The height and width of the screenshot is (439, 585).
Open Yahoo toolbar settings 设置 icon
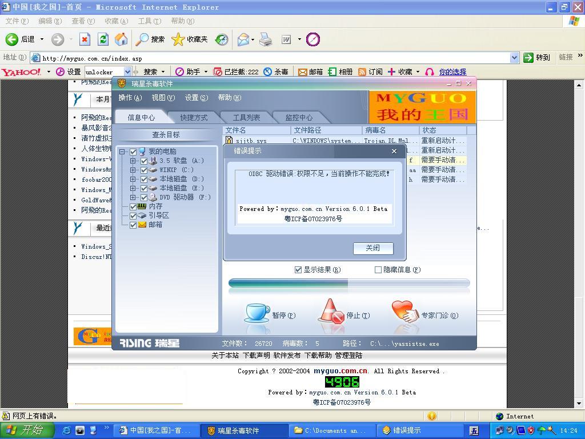click(60, 71)
